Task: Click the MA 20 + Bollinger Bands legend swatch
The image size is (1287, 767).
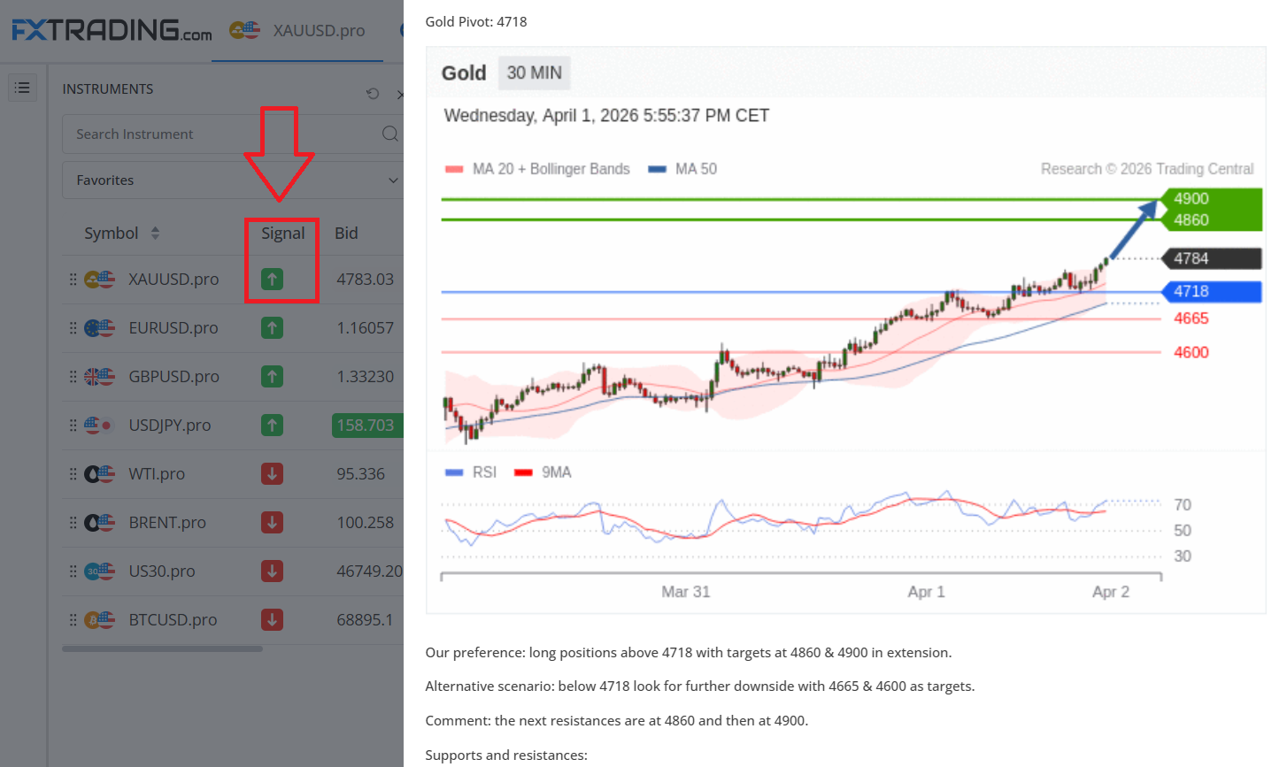Action: click(454, 170)
